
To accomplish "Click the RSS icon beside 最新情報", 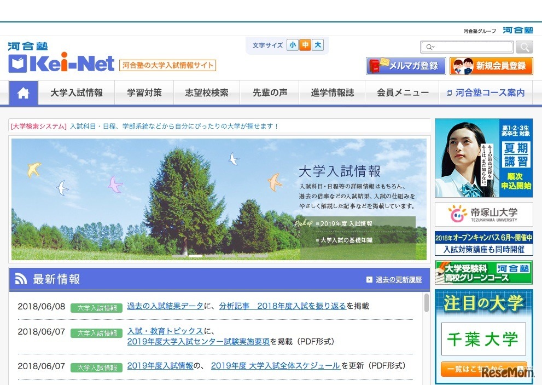I will click(21, 278).
